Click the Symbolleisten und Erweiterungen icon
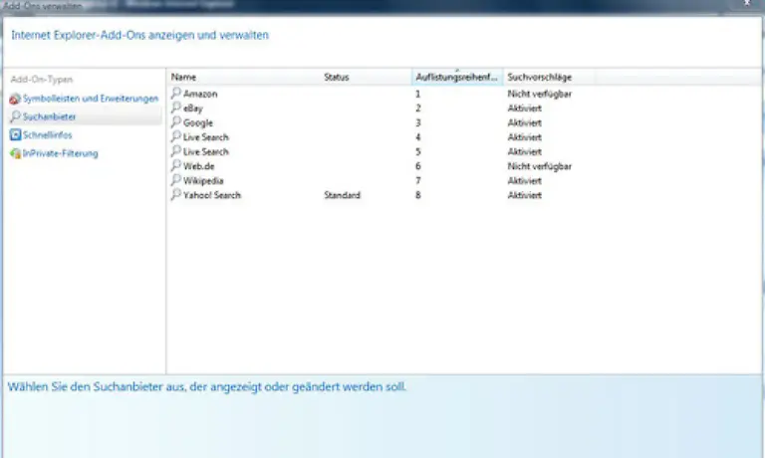Image resolution: width=765 pixels, height=458 pixels. [15, 99]
